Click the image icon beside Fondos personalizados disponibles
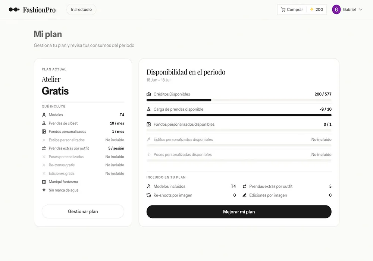373x261 pixels. [149, 124]
